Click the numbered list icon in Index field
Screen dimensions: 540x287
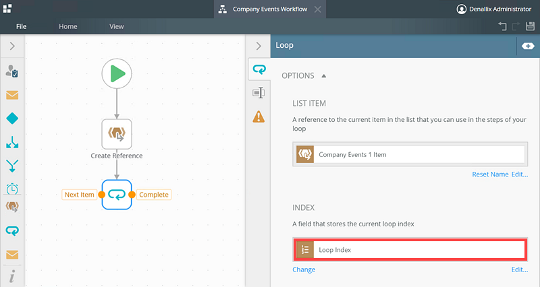coord(305,249)
